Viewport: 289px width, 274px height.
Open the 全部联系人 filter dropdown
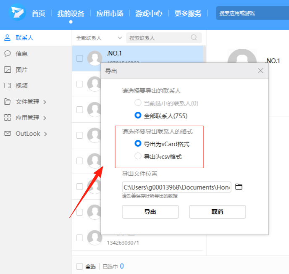(99, 38)
